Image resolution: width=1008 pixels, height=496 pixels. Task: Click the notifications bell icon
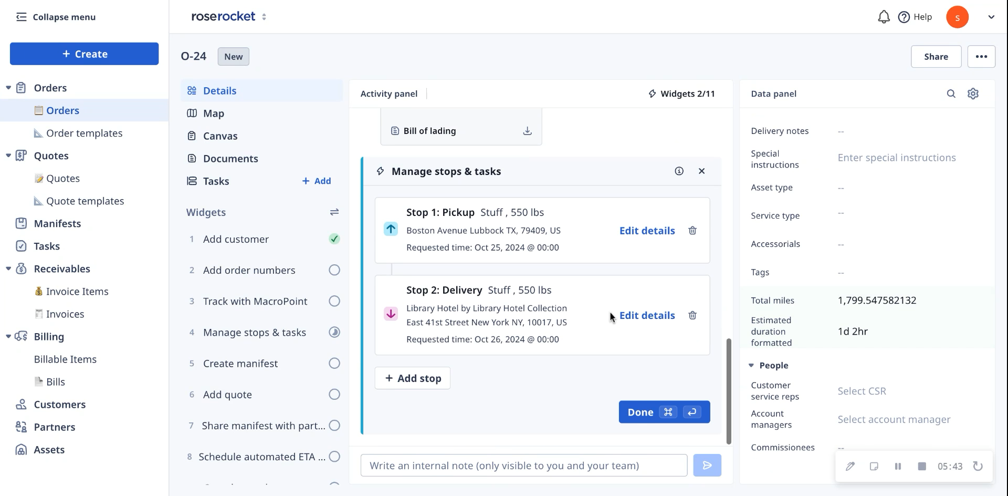point(884,17)
